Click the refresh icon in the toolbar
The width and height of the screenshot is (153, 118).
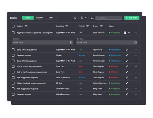click(75, 18)
